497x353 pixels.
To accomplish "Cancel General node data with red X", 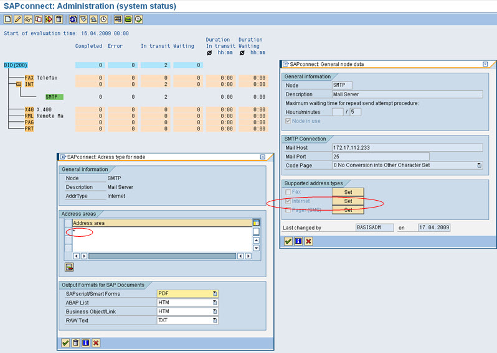I will [308, 241].
